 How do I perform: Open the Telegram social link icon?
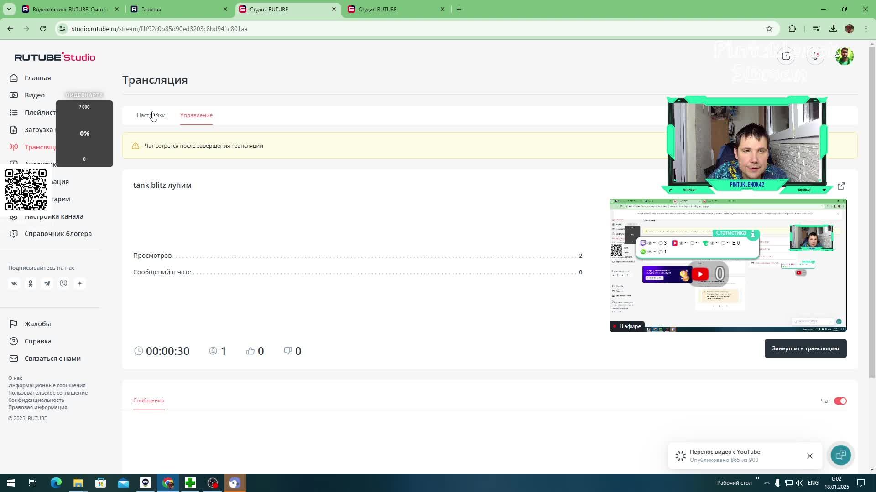click(47, 283)
